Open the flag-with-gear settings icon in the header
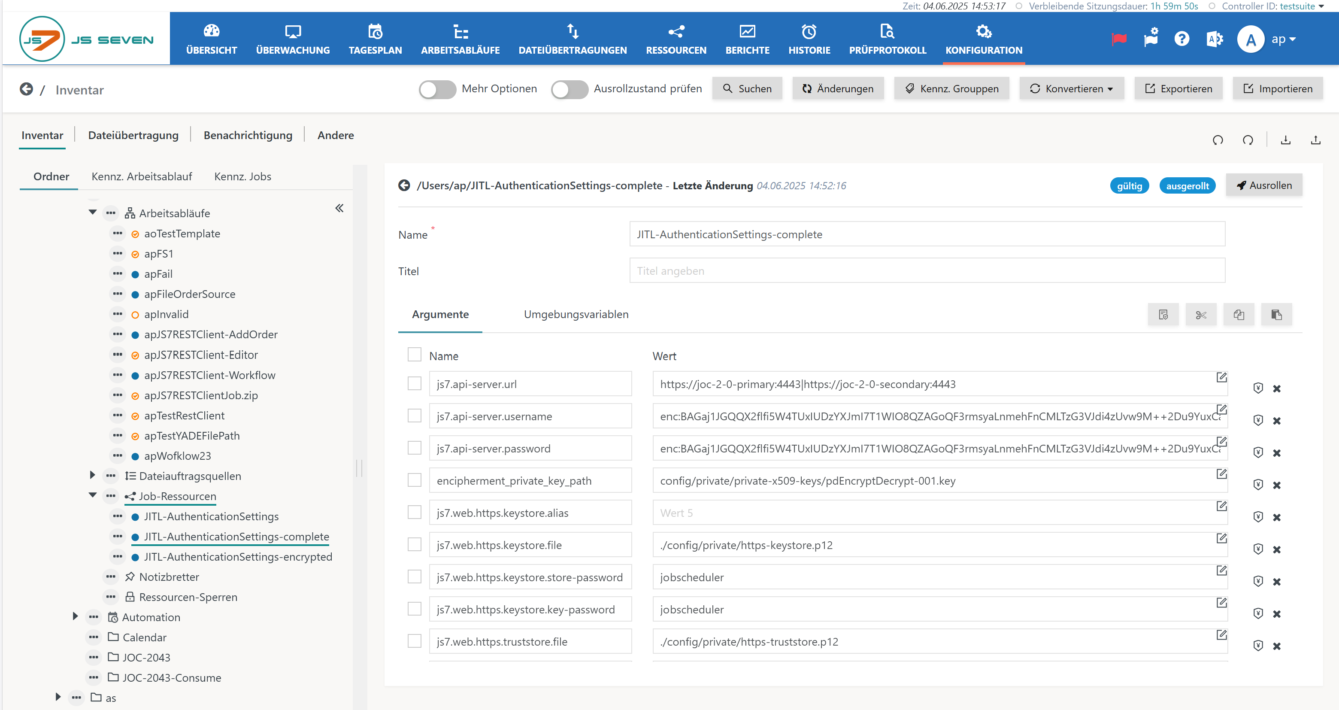The height and width of the screenshot is (710, 1339). coord(1151,38)
